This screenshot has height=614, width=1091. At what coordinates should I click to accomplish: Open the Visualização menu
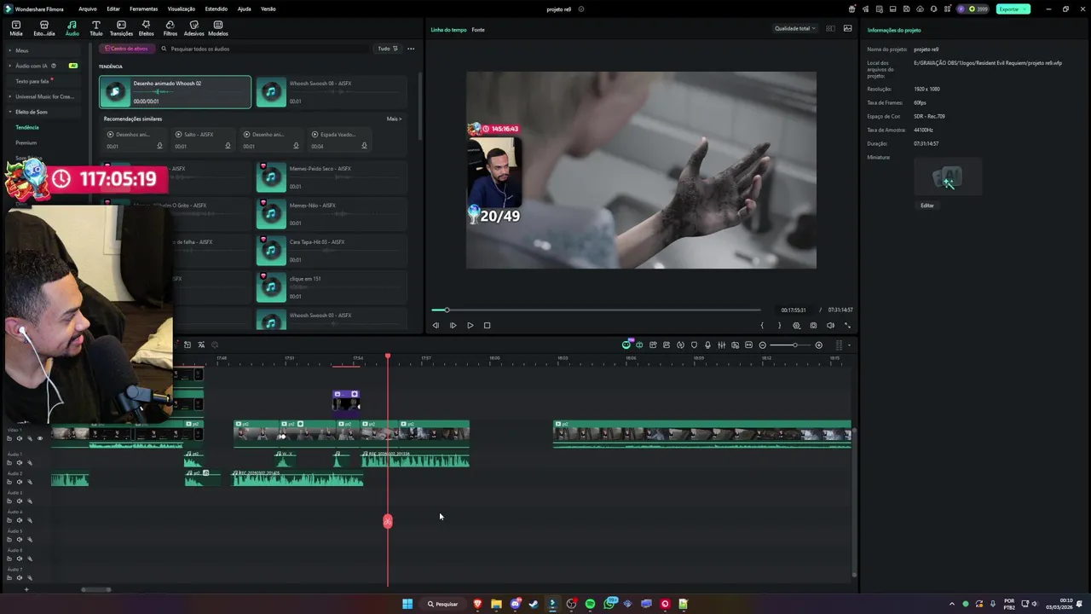[x=182, y=9]
